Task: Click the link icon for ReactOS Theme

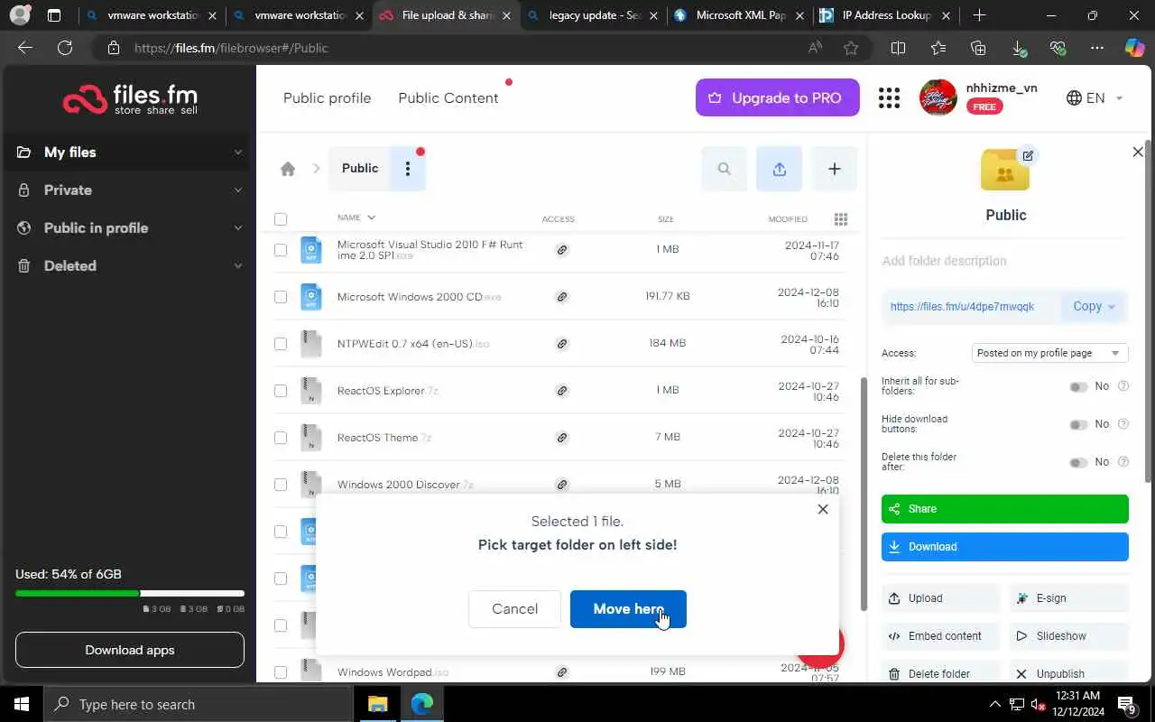Action: coord(562,438)
